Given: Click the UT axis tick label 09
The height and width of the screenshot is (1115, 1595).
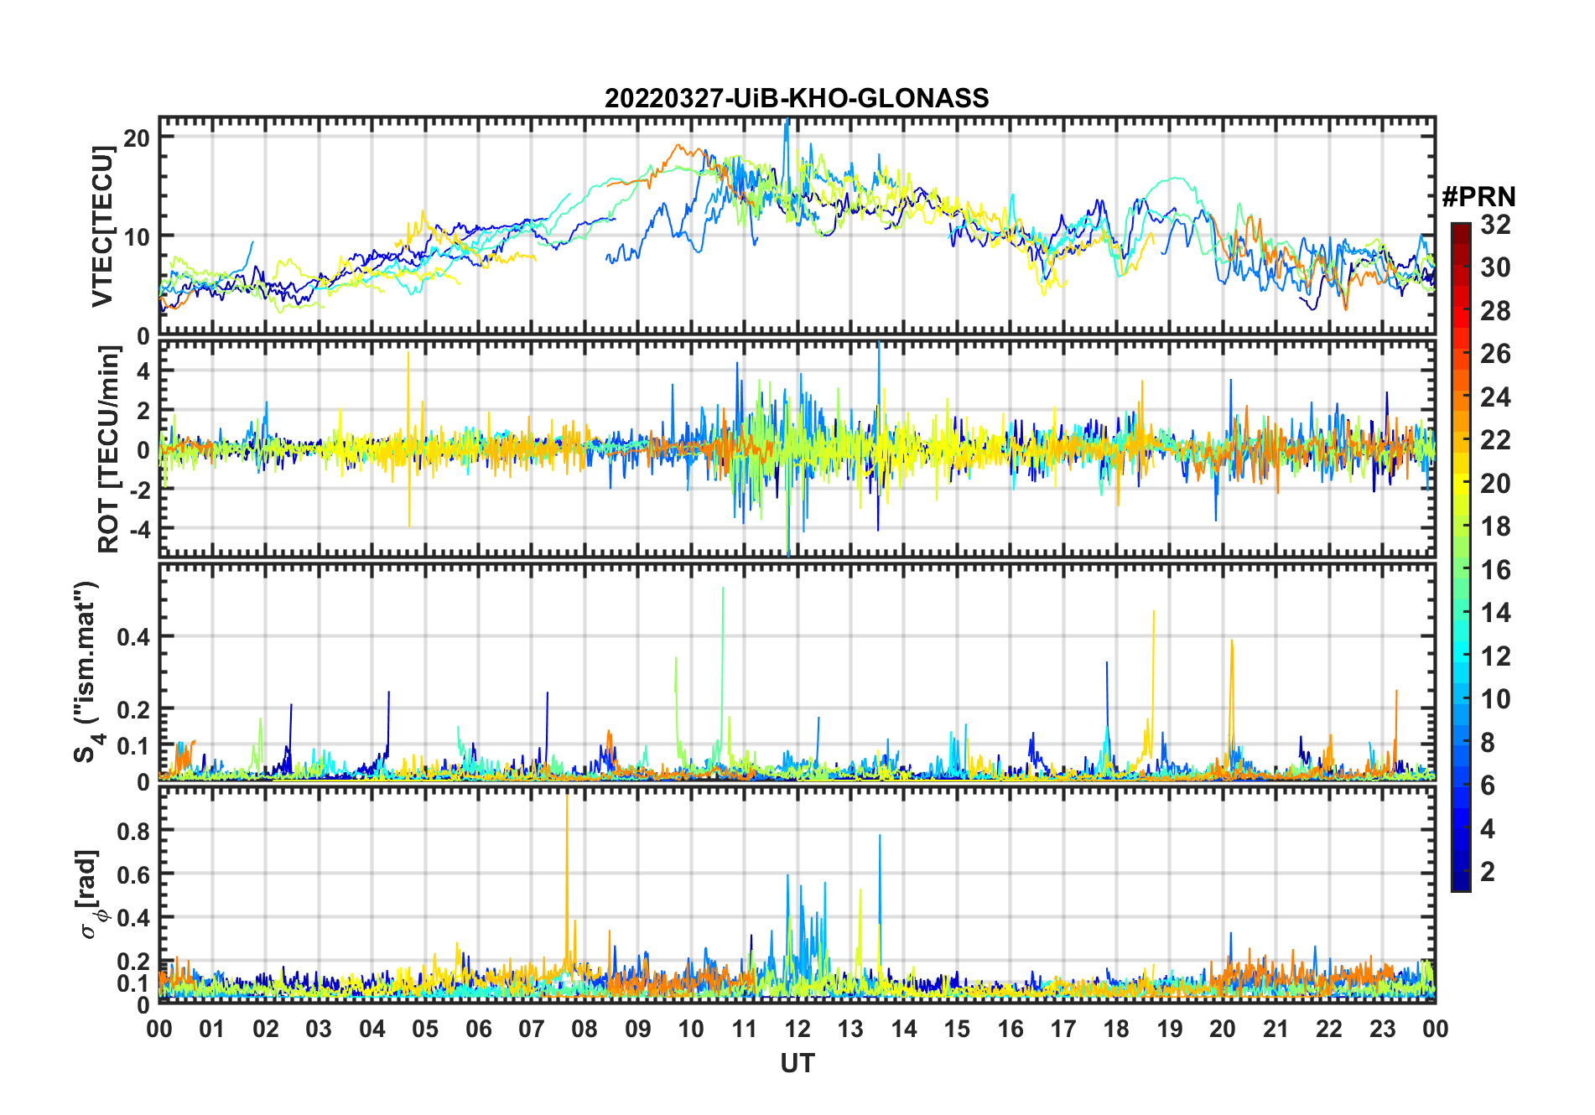Looking at the screenshot, I should [638, 1029].
